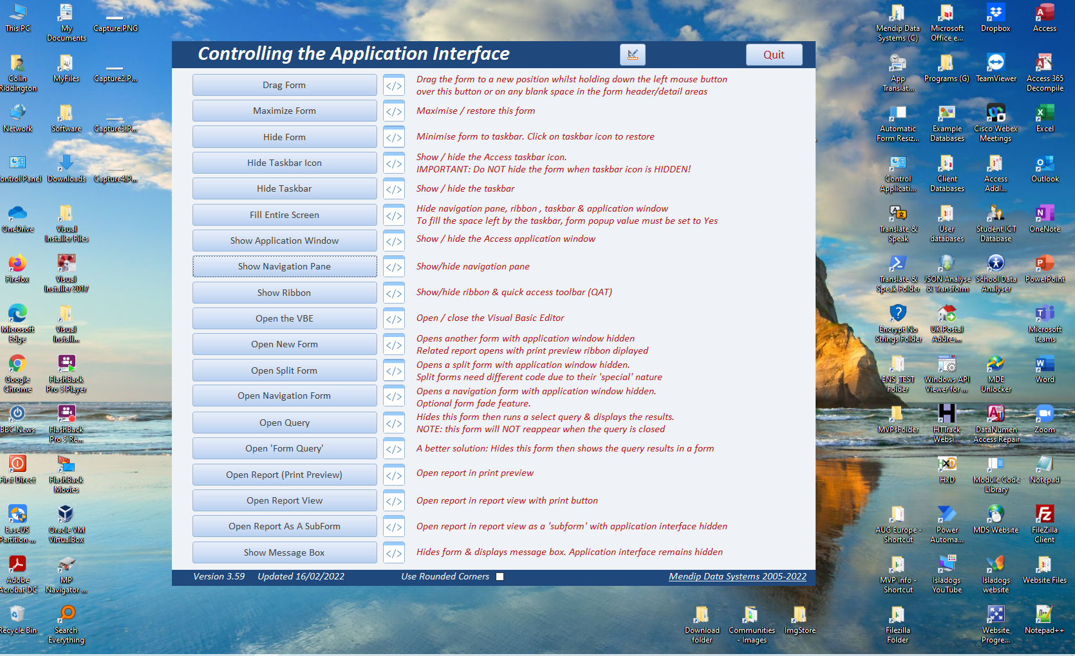The width and height of the screenshot is (1075, 656).
Task: Click the Open Split Form button
Action: [285, 370]
